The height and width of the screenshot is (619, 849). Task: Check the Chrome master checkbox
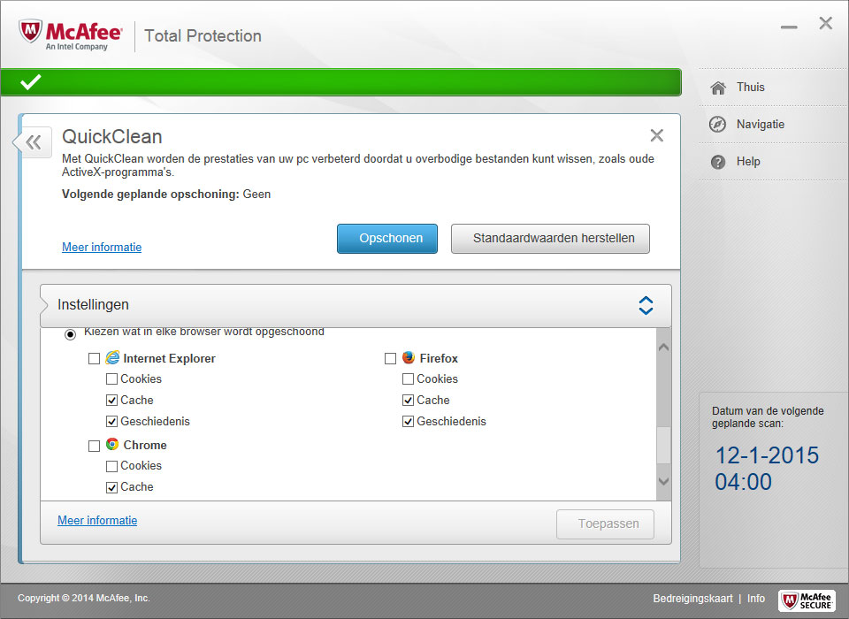tap(95, 446)
